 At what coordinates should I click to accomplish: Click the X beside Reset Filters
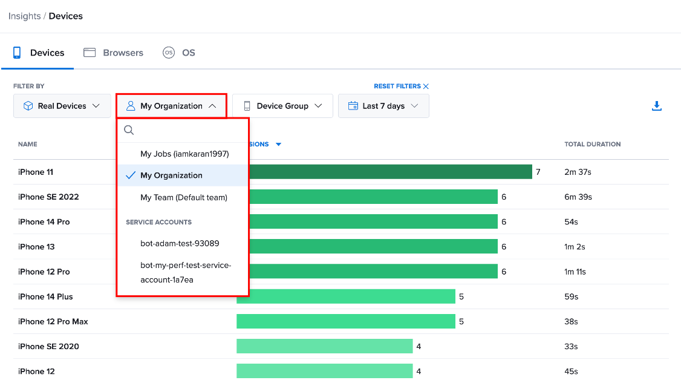pyautogui.click(x=426, y=86)
